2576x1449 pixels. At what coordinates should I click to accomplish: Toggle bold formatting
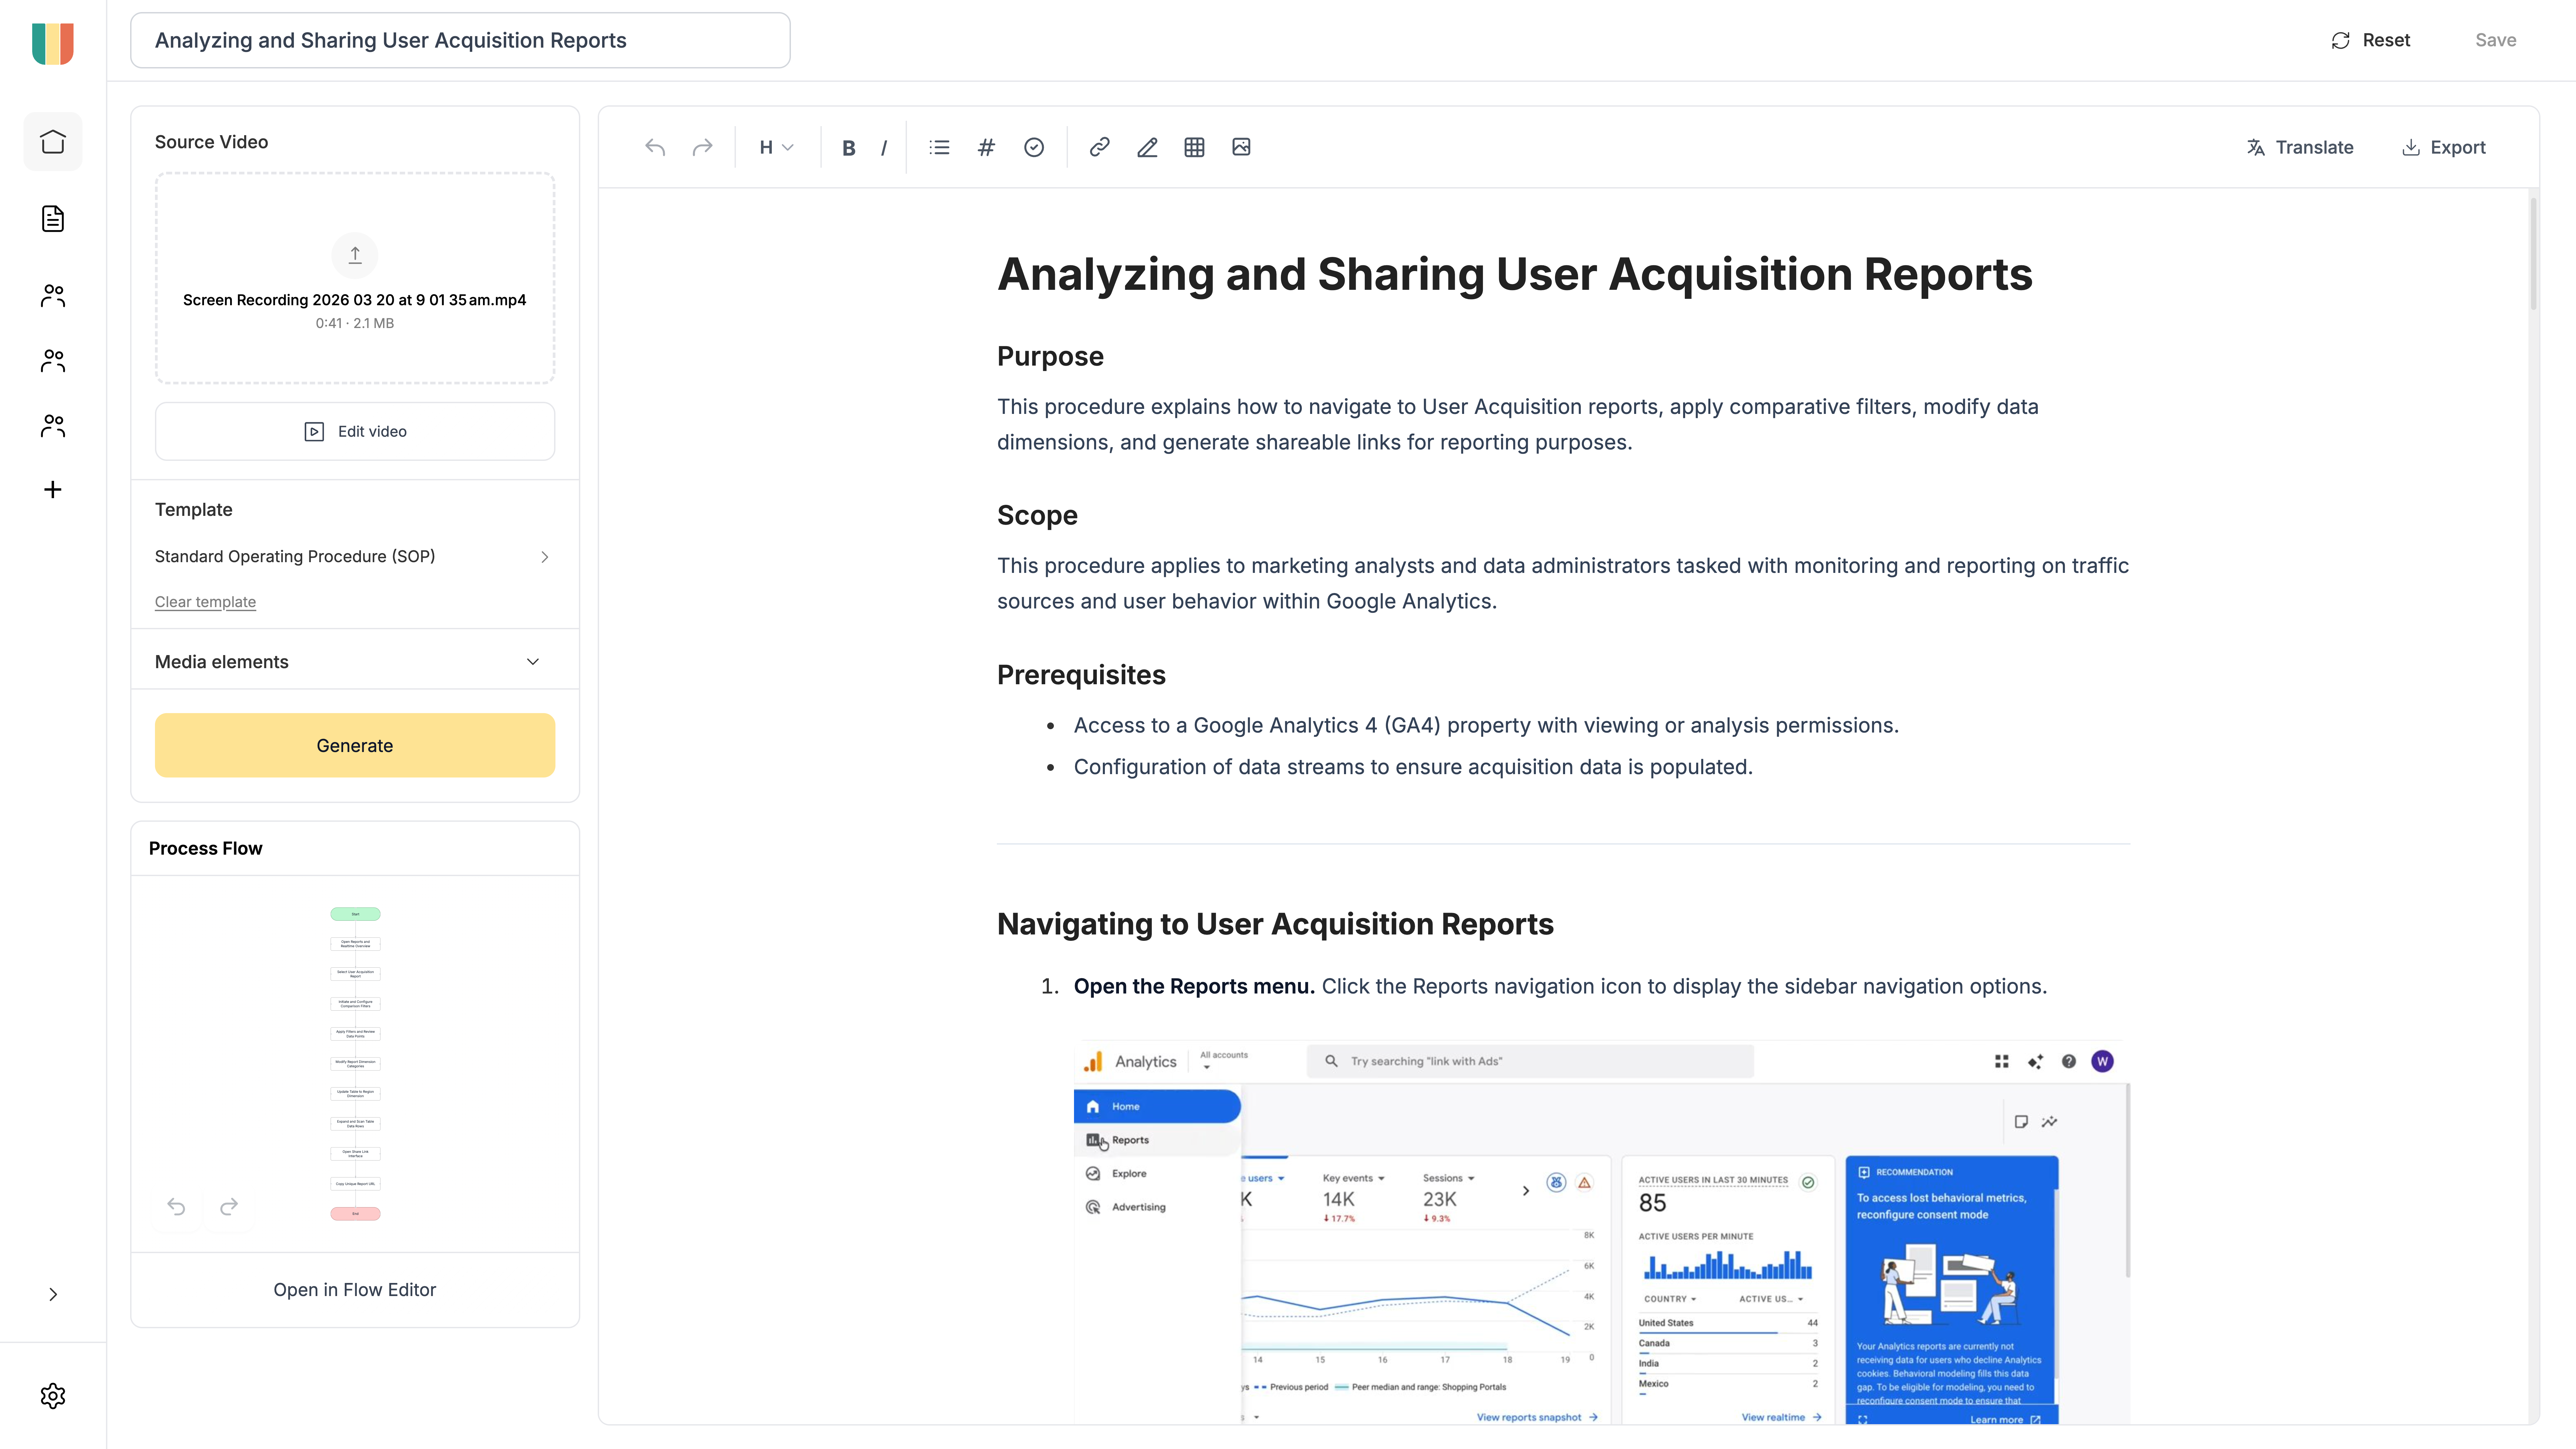point(848,148)
